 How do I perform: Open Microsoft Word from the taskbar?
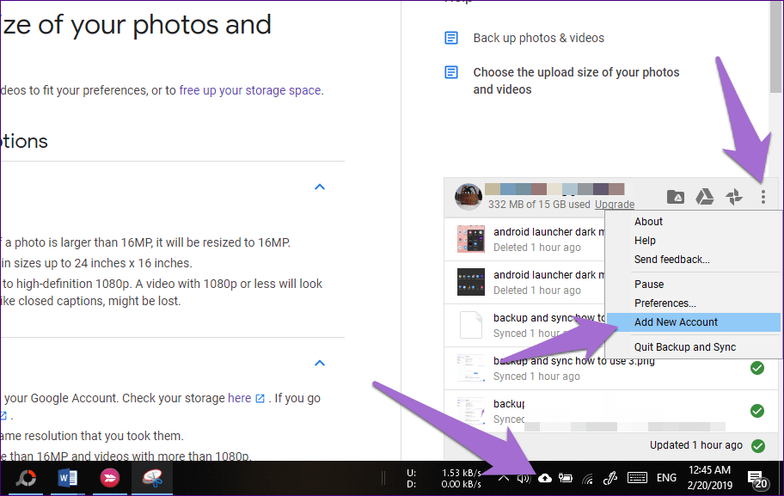68,478
